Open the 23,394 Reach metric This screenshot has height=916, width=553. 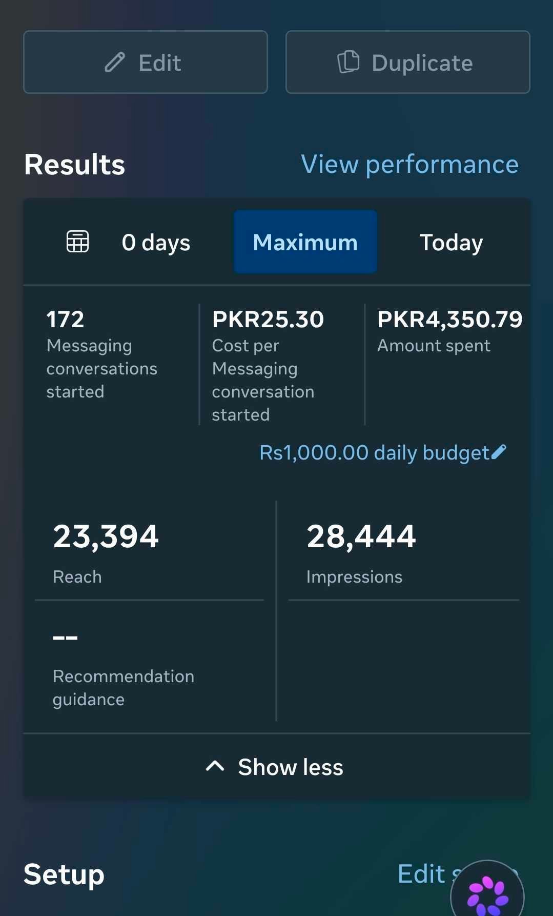pyautogui.click(x=149, y=552)
